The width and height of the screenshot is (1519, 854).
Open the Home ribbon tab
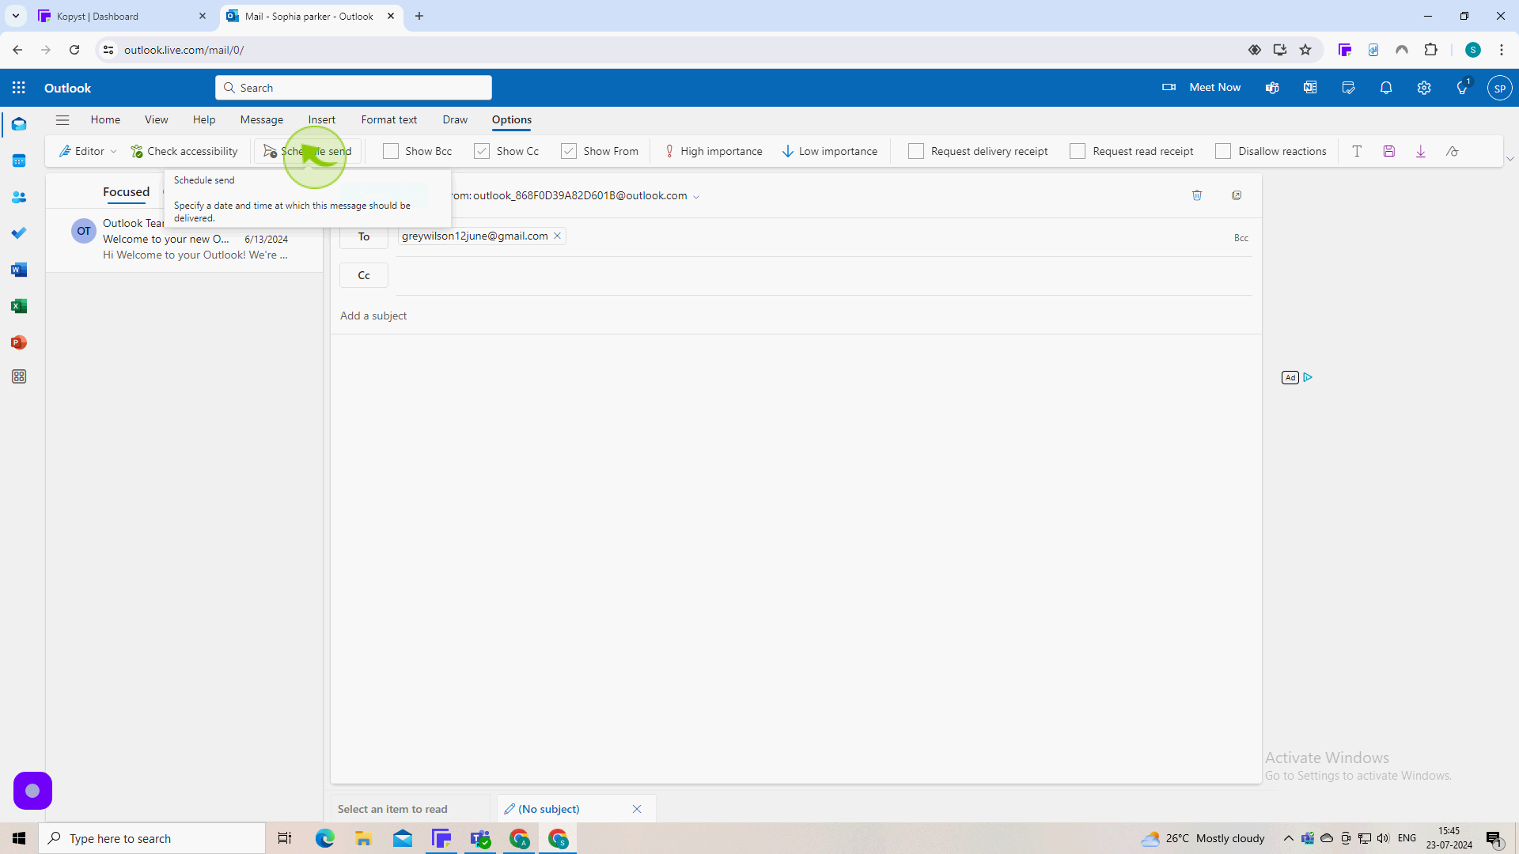click(105, 120)
